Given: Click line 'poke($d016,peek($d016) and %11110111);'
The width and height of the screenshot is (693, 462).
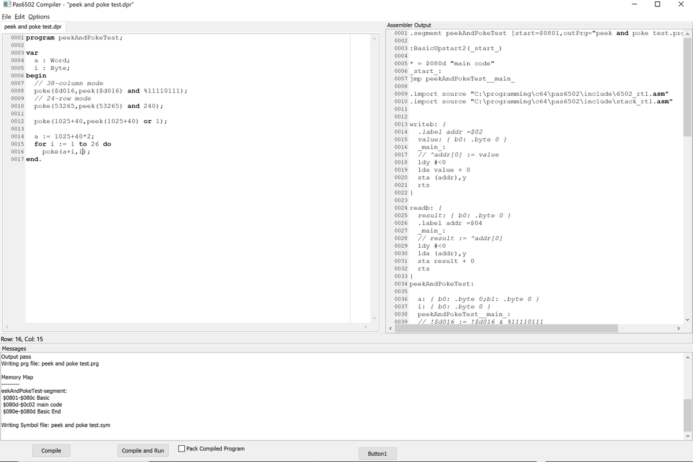Looking at the screenshot, I should click(110, 91).
